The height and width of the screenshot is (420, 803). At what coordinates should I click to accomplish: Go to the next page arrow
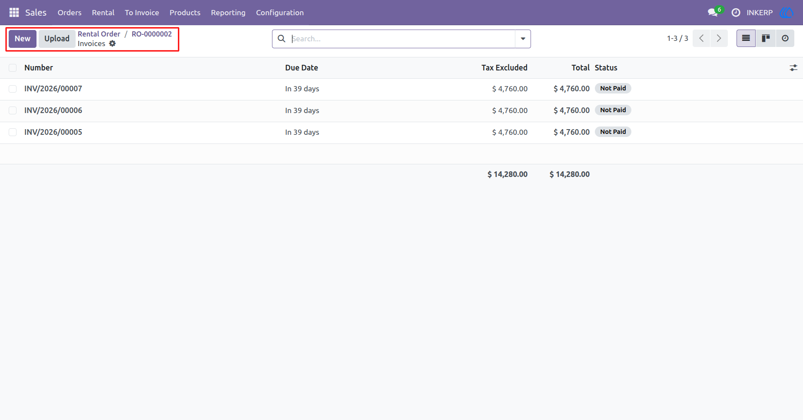719,38
